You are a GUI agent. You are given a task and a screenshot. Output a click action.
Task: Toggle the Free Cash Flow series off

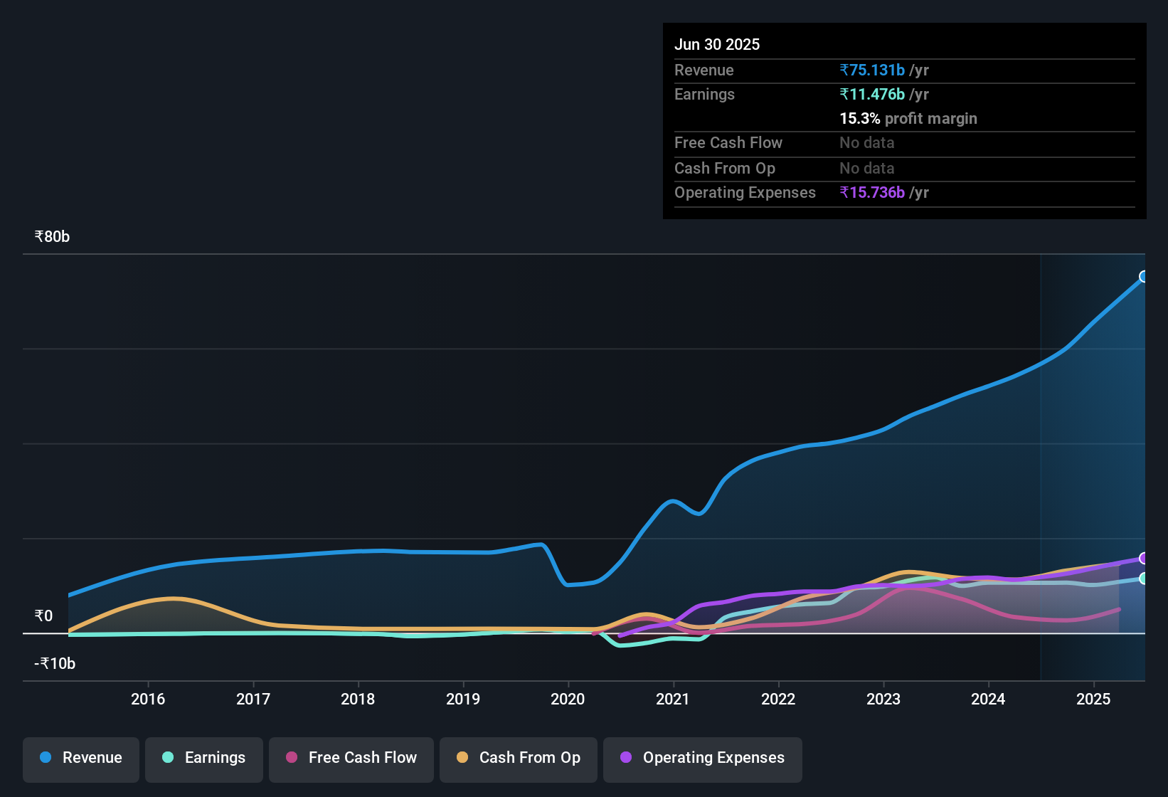coord(351,758)
